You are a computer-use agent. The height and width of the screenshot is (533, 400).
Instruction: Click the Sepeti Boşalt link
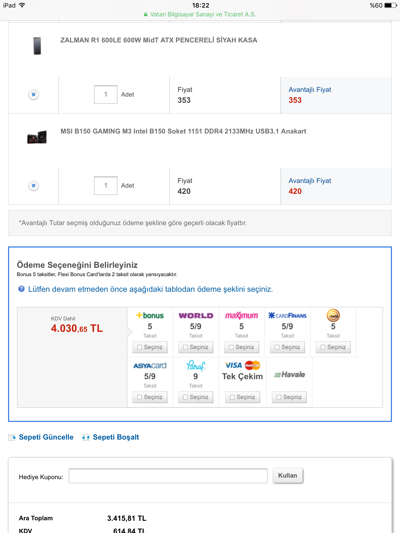(x=116, y=437)
